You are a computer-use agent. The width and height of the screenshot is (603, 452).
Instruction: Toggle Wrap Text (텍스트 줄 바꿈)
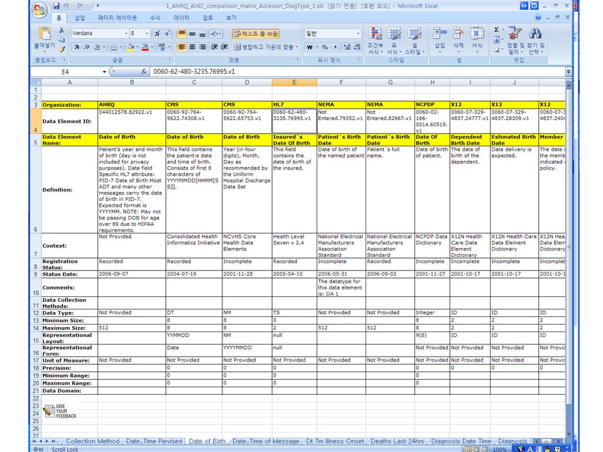[256, 34]
